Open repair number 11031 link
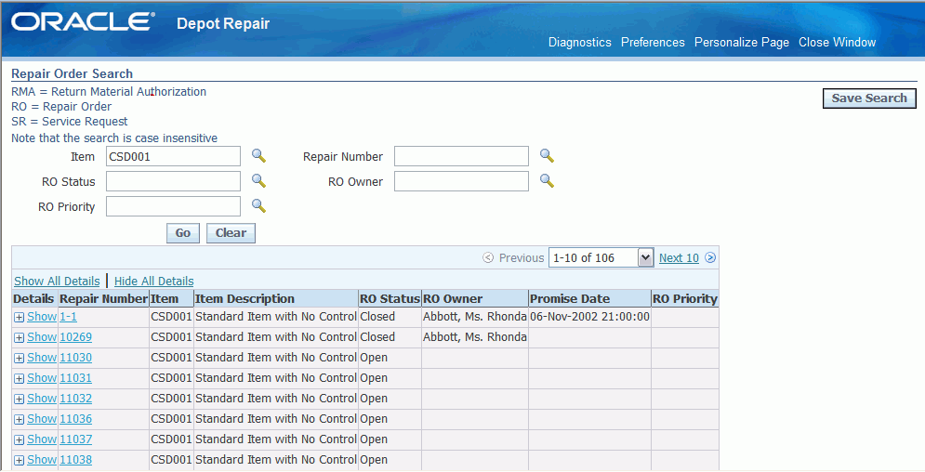The image size is (925, 472). 75,378
